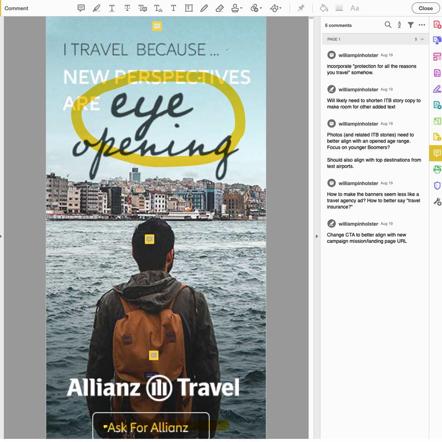Select the Add Text Comment tool
The width and height of the screenshot is (442, 442).
coord(173,8)
